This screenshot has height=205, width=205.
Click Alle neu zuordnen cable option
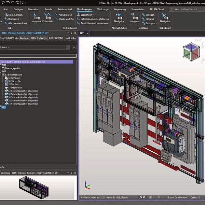[x=16, y=23]
